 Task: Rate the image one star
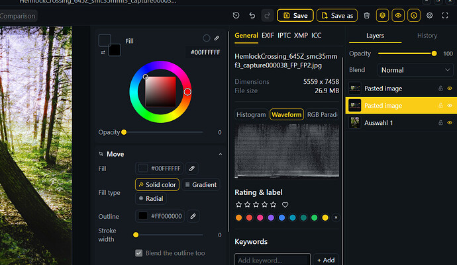point(238,205)
